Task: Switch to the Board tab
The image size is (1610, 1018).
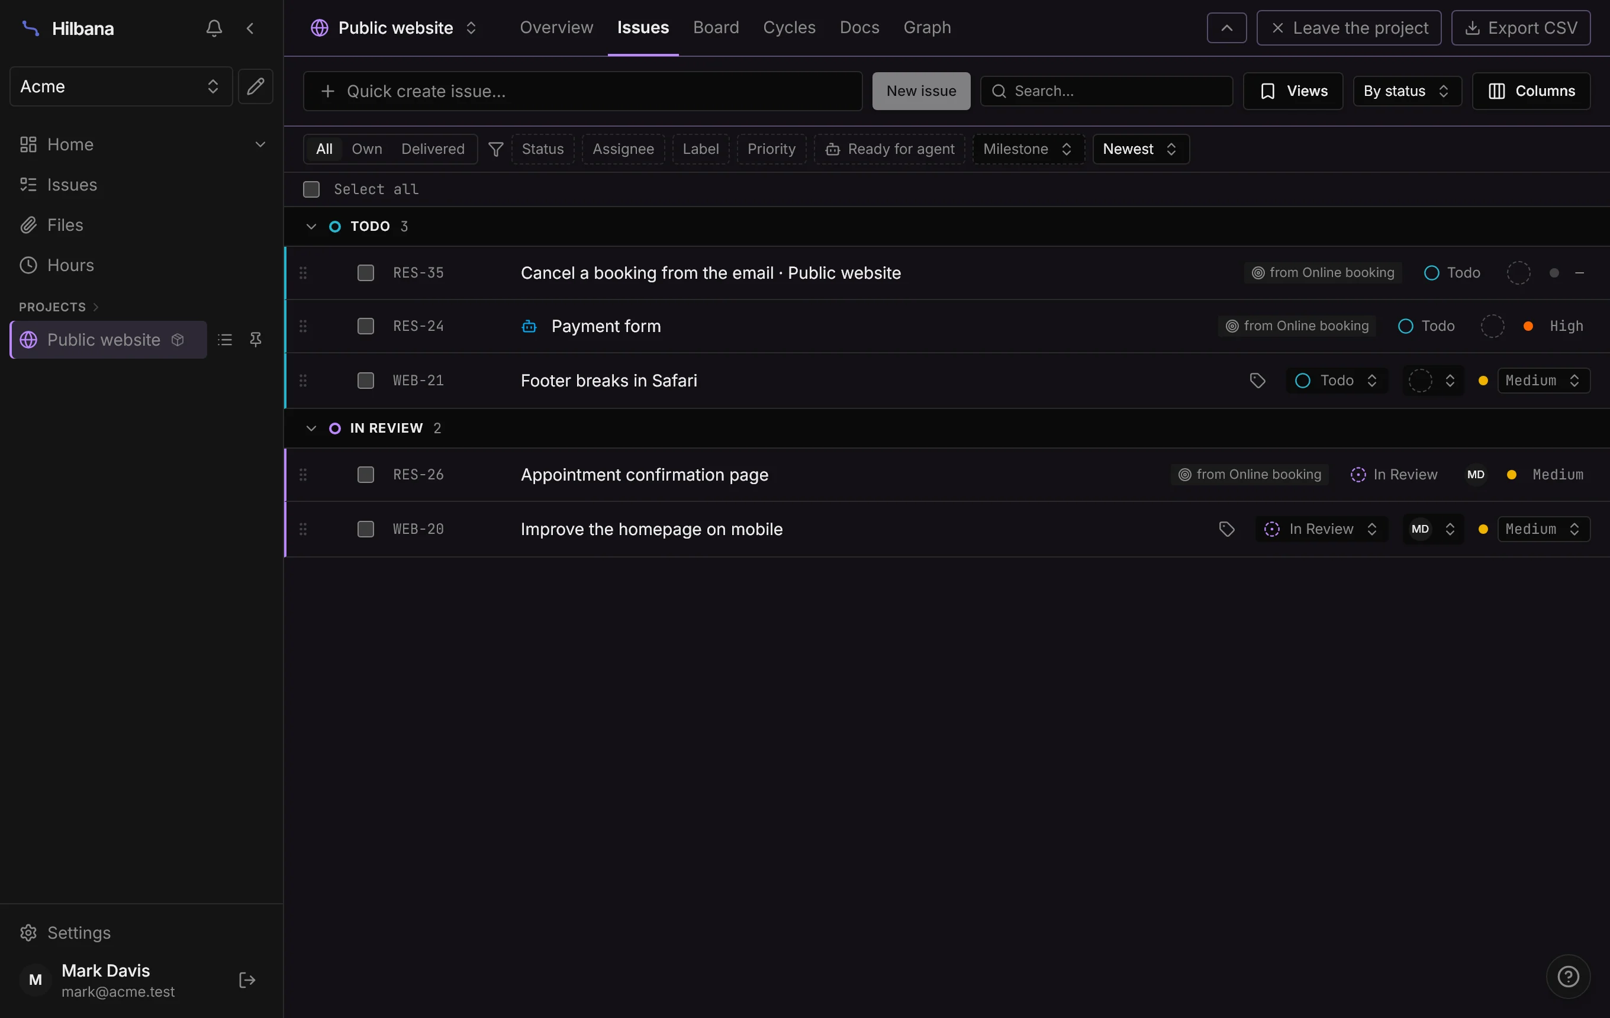Action: (716, 27)
